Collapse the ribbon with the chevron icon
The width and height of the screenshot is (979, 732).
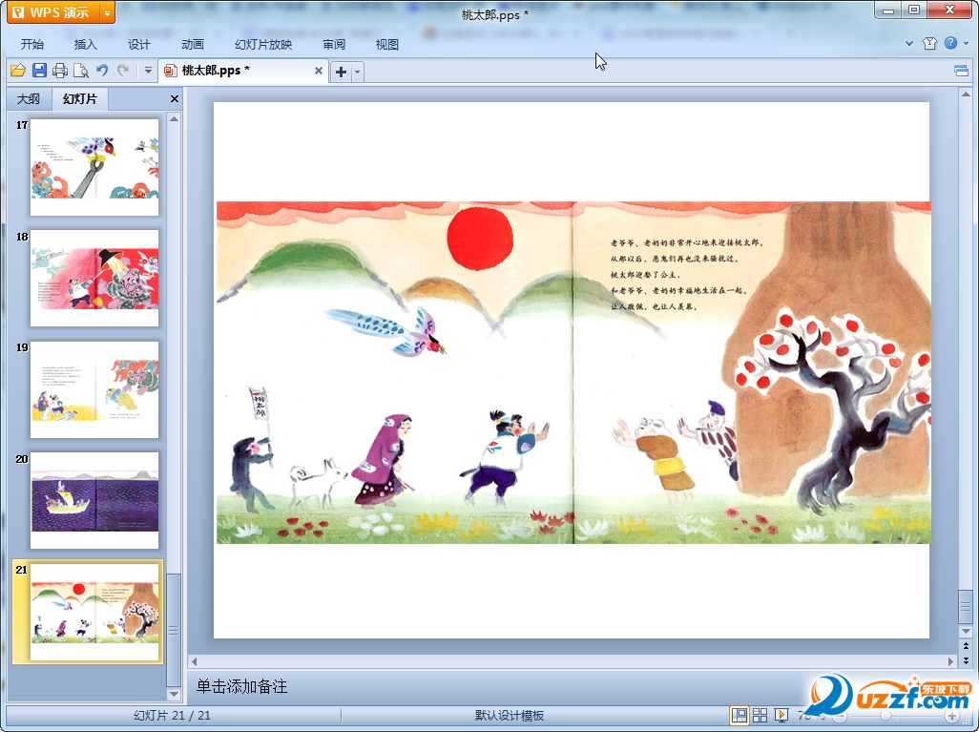[909, 43]
